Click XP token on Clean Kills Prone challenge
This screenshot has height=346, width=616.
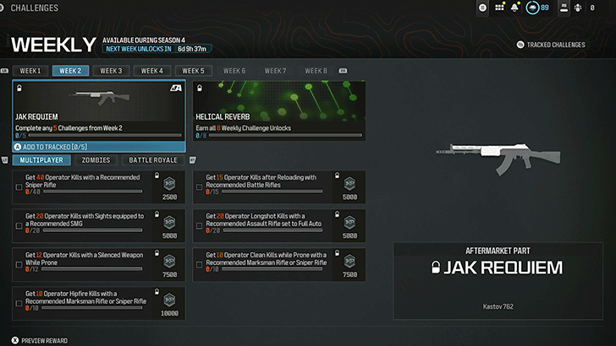tap(349, 262)
